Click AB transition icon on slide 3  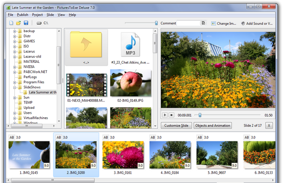[106, 137]
